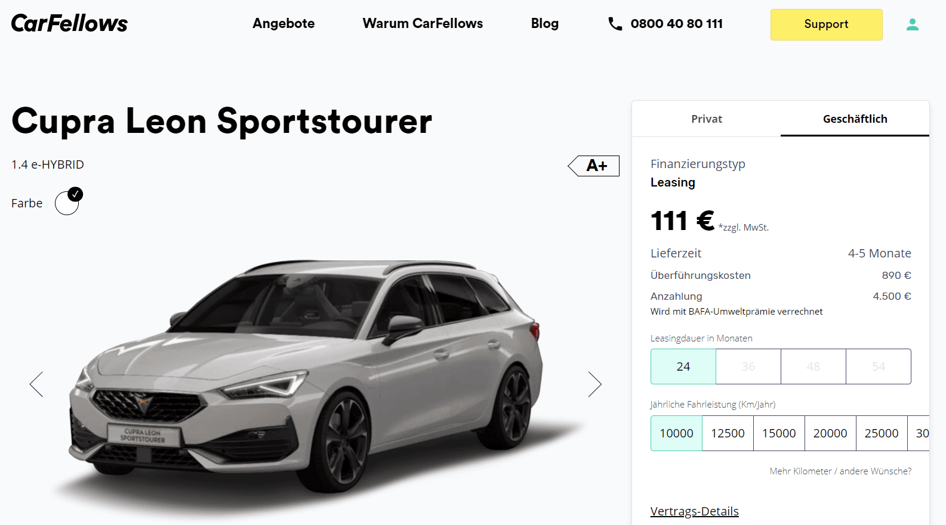946x525 pixels.
Task: Open the user account profile icon
Action: (x=912, y=24)
